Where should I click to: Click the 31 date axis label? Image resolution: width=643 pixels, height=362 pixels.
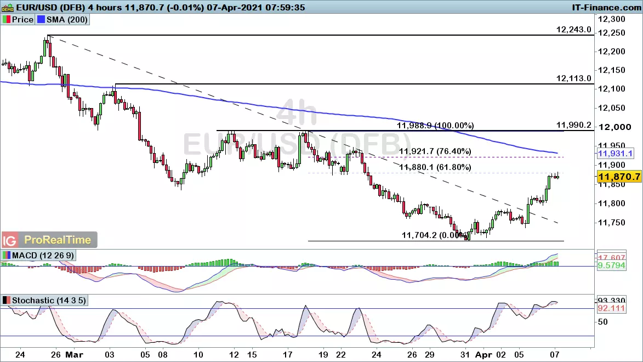click(x=465, y=355)
